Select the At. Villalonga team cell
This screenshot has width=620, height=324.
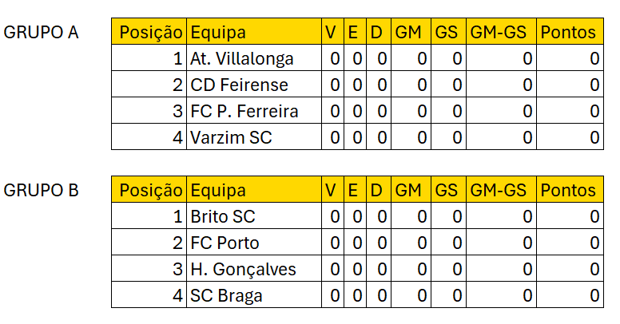[242, 59]
